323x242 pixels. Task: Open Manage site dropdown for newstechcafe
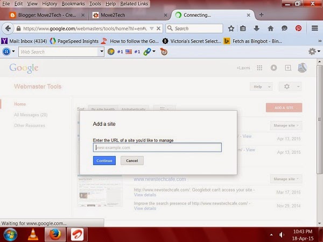point(286,179)
